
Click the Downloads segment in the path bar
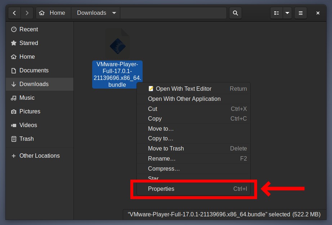[x=95, y=13]
